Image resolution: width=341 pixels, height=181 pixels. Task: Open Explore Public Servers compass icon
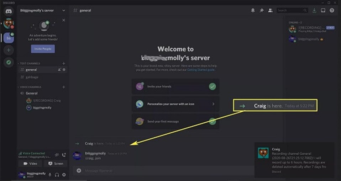pos(9,62)
